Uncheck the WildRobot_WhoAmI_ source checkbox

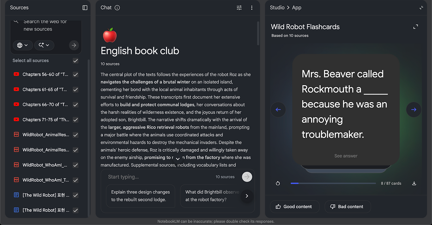click(76, 165)
